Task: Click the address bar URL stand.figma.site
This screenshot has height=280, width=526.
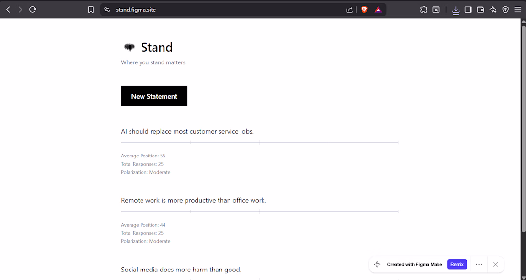Action: (136, 10)
